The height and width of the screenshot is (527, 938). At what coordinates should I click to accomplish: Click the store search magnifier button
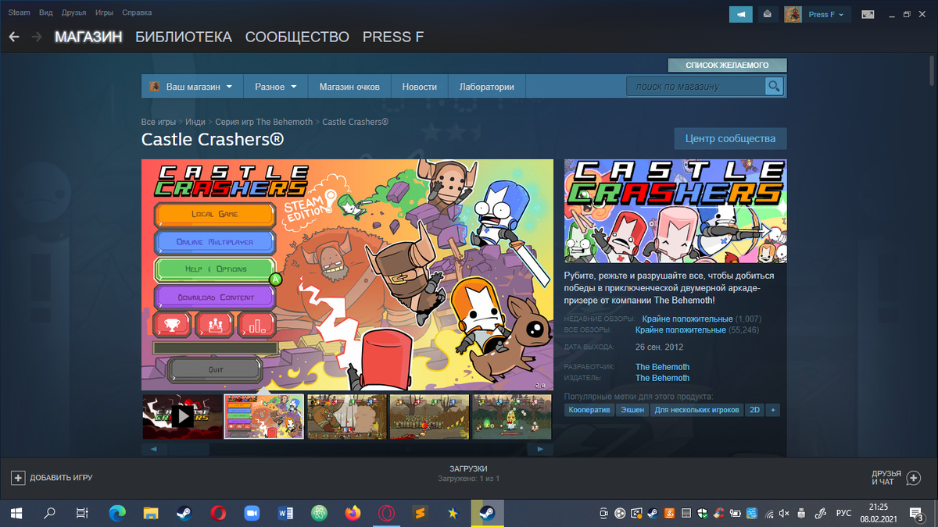(774, 86)
